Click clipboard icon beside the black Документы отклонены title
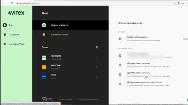Image resolution: width=188 pixels, height=105 pixels. 120,65
